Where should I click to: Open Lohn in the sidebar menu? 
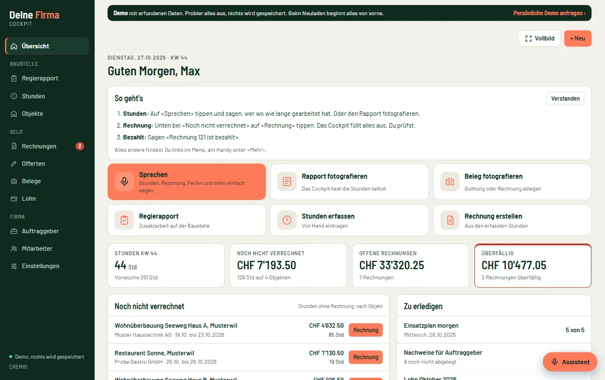pyautogui.click(x=47, y=198)
